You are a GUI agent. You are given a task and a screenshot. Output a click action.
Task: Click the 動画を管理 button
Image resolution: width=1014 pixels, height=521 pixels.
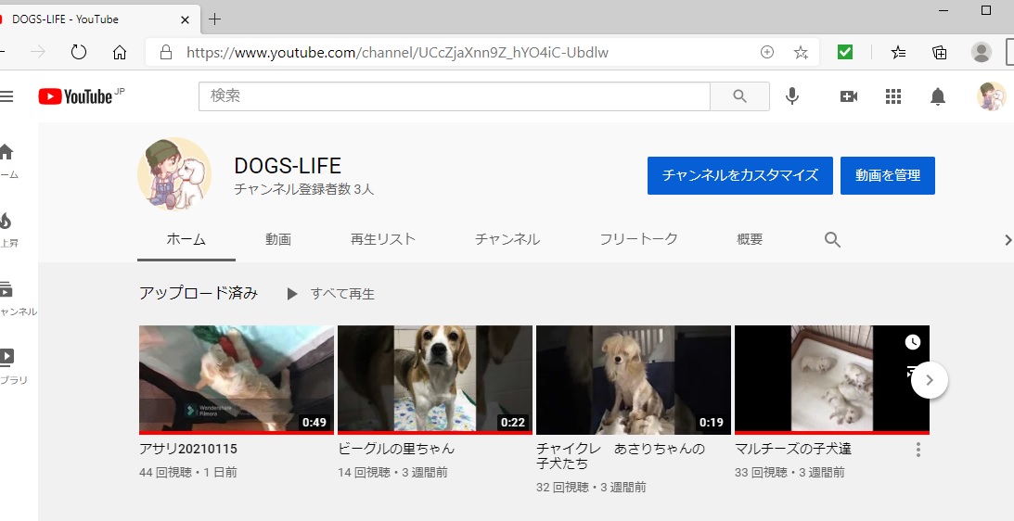(887, 175)
